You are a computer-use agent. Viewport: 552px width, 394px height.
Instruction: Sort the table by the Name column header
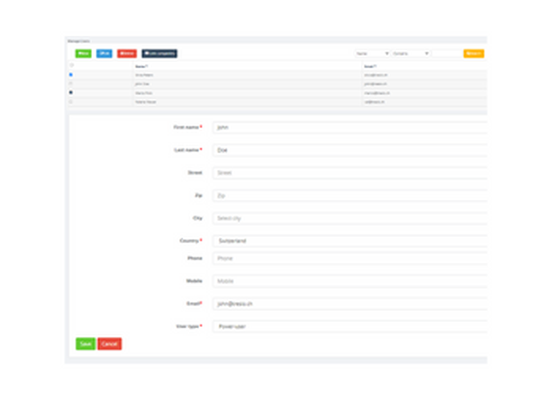(141, 66)
